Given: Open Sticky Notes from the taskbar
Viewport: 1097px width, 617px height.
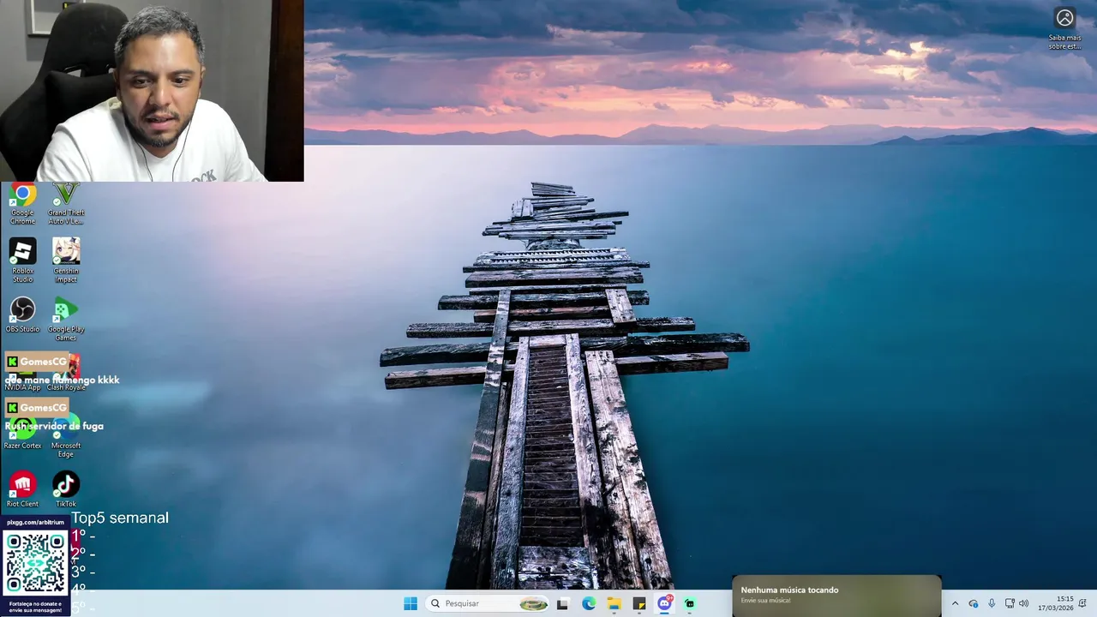Looking at the screenshot, I should pyautogui.click(x=639, y=603).
